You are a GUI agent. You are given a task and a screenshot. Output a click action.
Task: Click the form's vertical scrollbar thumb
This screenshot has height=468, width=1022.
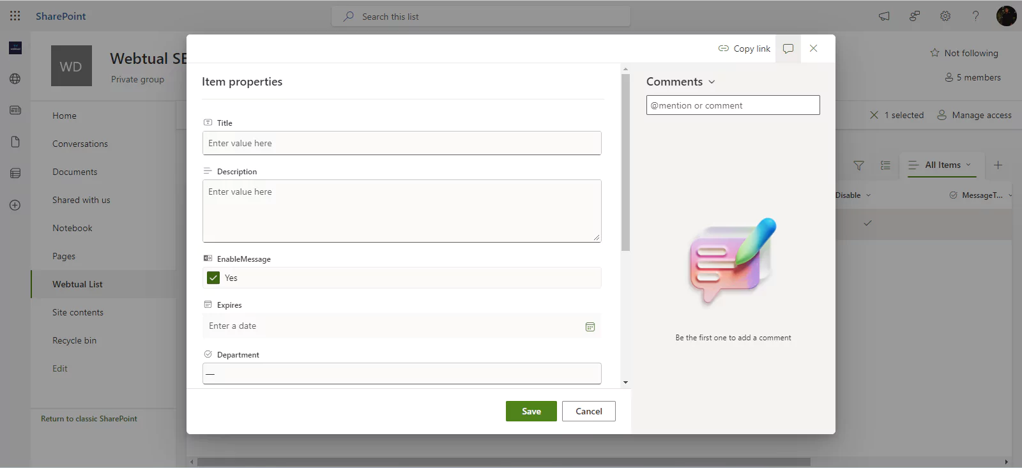click(625, 163)
